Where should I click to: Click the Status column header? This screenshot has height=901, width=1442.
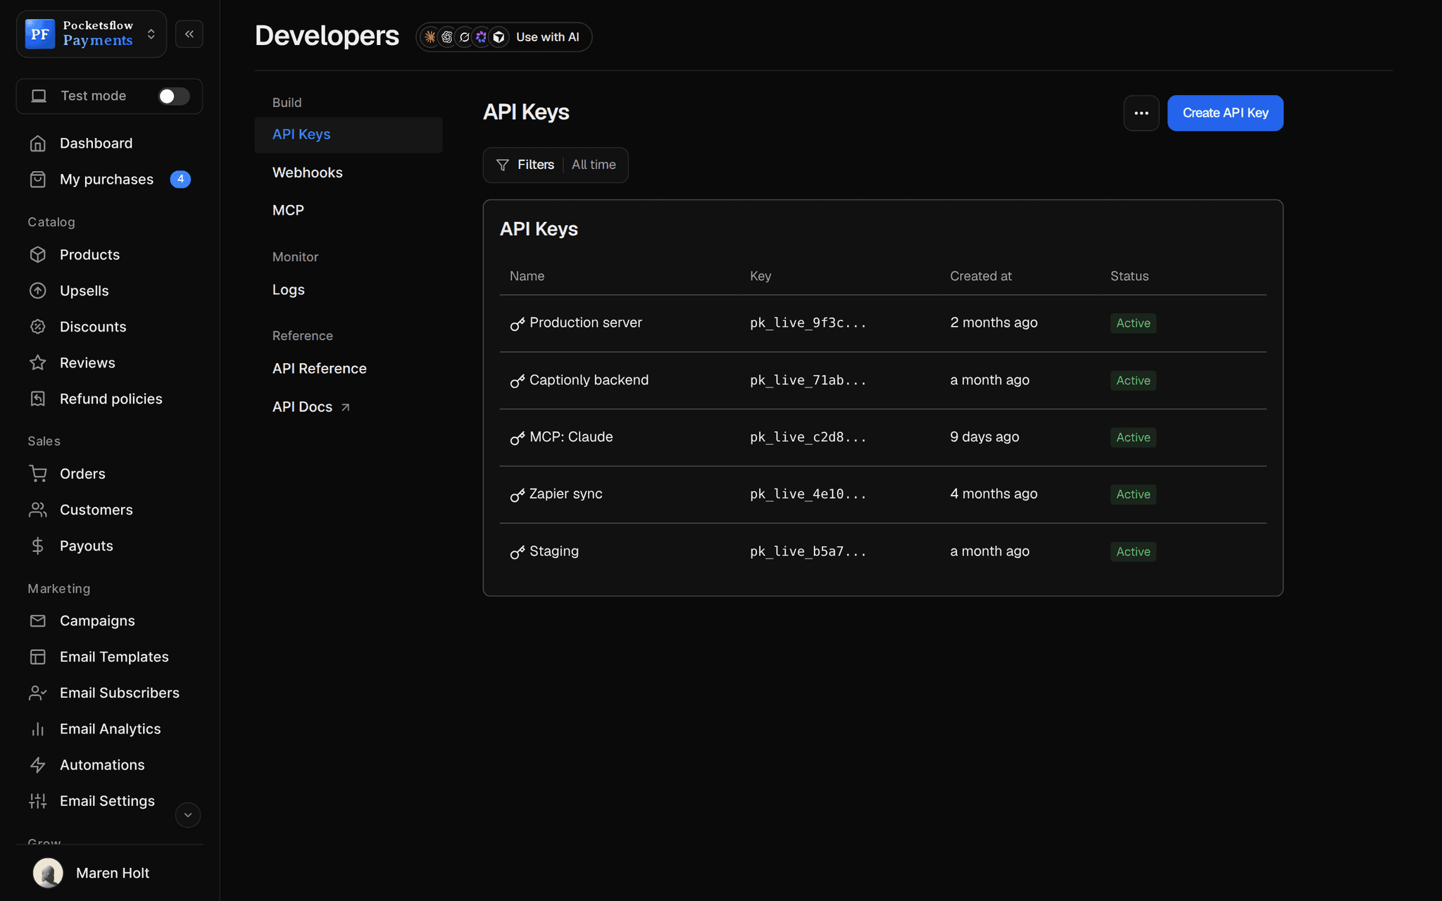(x=1129, y=276)
